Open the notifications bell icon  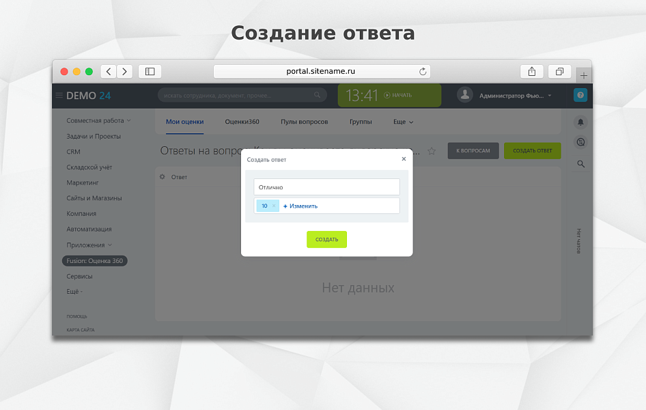coord(580,122)
